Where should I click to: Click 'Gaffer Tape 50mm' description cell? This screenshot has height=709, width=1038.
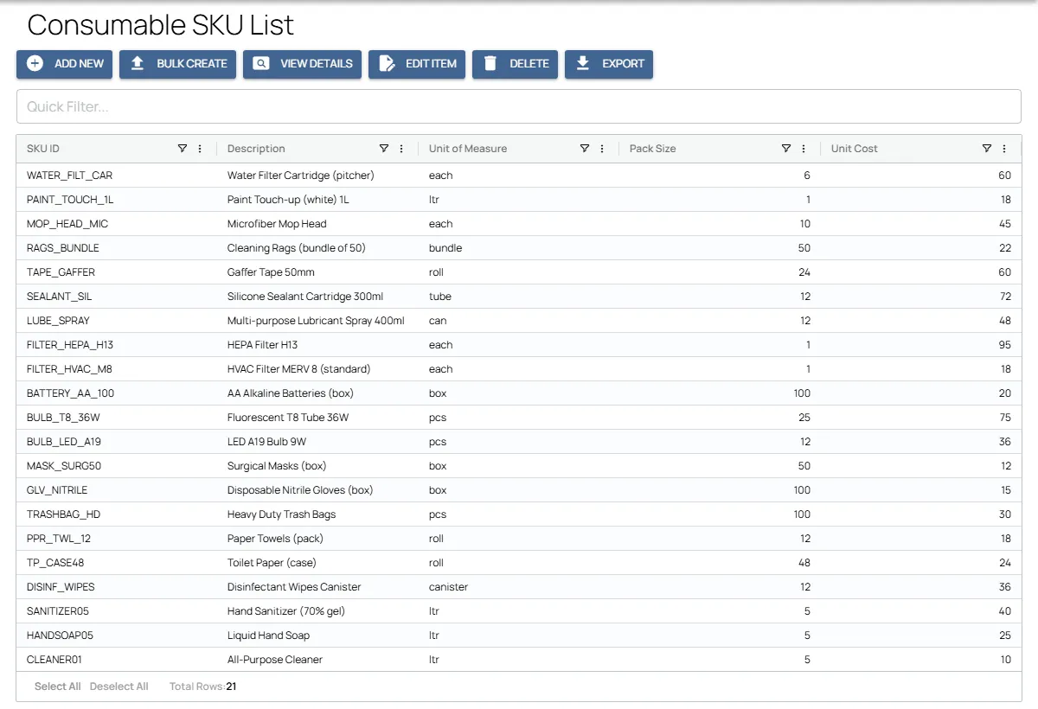[x=317, y=272]
